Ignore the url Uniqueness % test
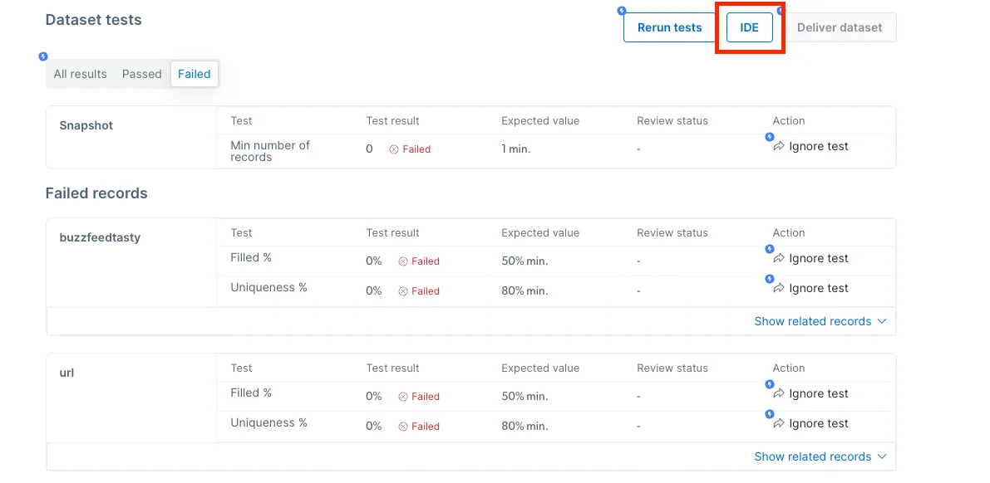 tap(810, 424)
